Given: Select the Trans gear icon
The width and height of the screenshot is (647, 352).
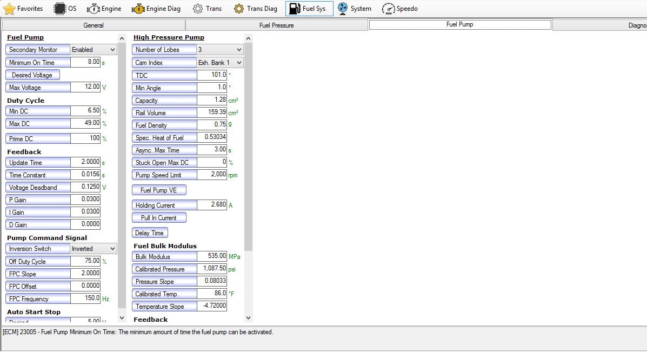Looking at the screenshot, I should [x=198, y=8].
